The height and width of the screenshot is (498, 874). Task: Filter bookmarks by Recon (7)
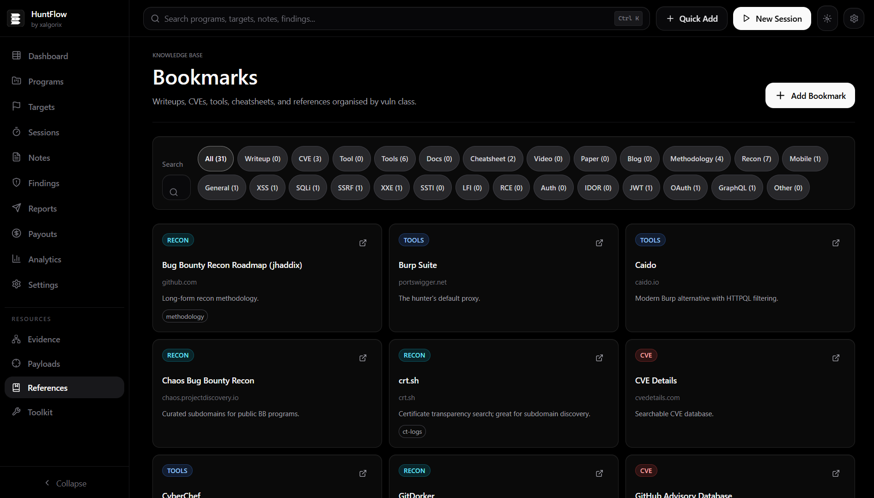pyautogui.click(x=756, y=159)
